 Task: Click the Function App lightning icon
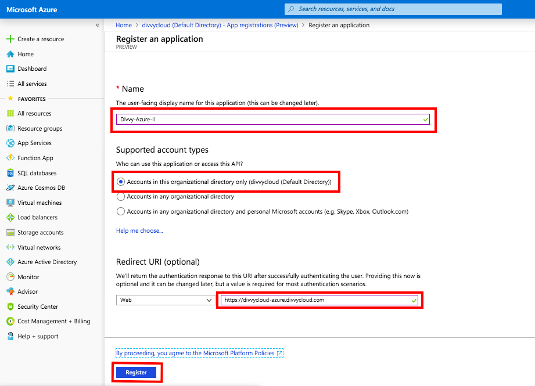10,158
